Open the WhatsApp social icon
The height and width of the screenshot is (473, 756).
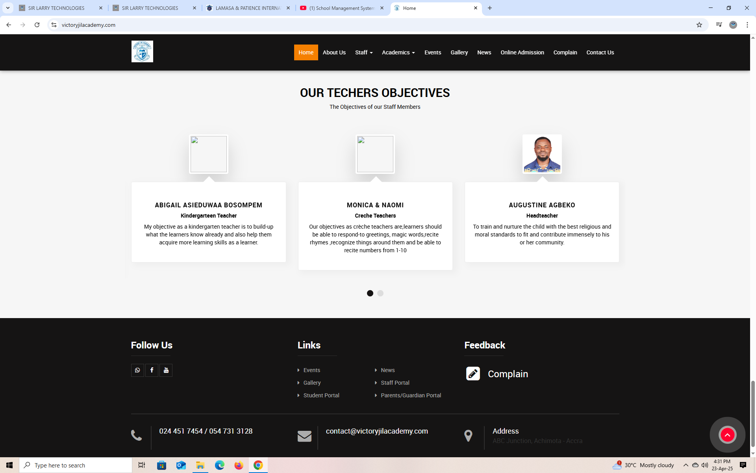137,370
